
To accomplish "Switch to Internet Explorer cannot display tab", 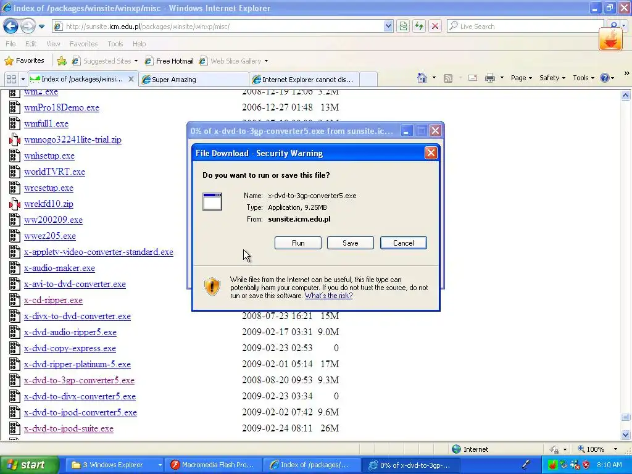I will pos(304,80).
